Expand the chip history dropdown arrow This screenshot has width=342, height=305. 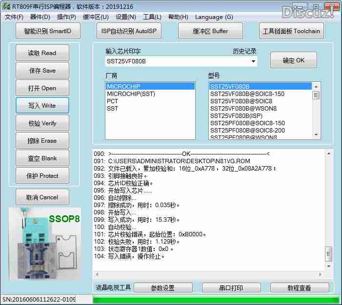coord(253,61)
